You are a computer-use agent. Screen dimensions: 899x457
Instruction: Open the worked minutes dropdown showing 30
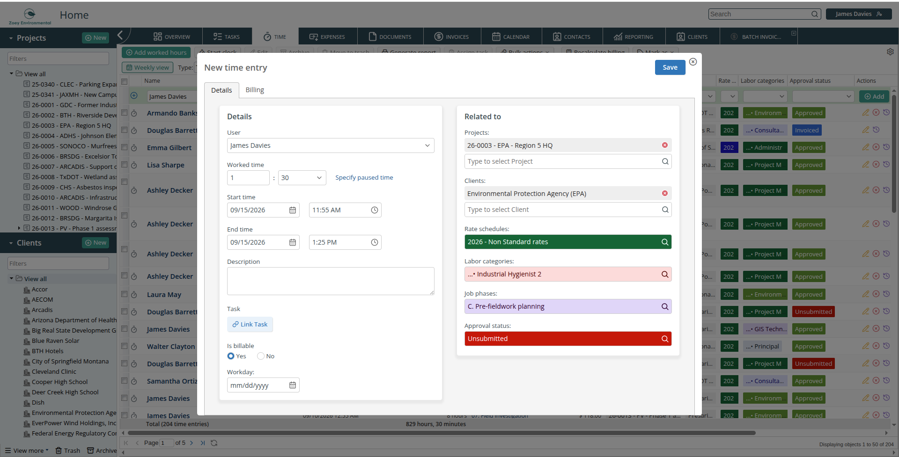pos(302,178)
